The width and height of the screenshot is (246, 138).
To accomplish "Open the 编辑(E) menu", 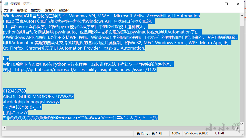I will coord(22,10).
